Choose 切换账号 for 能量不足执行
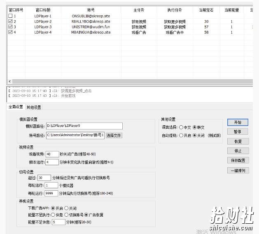Image resolution: width=259 pixels, height=234 pixels. [66, 215]
